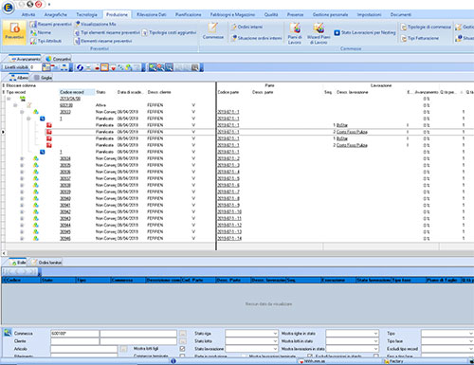Screen dimensions: 474x365
Task: Expand the tree node for record 30345
Action: [22, 231]
